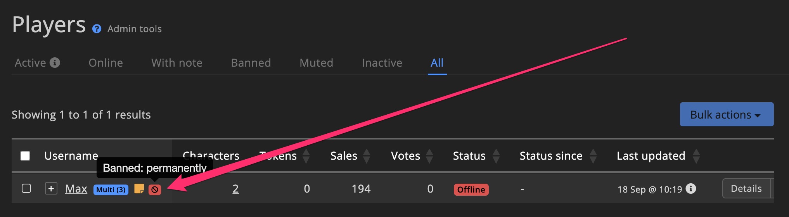The image size is (789, 217).
Task: Sort by Status since column arrows
Action: [593, 156]
